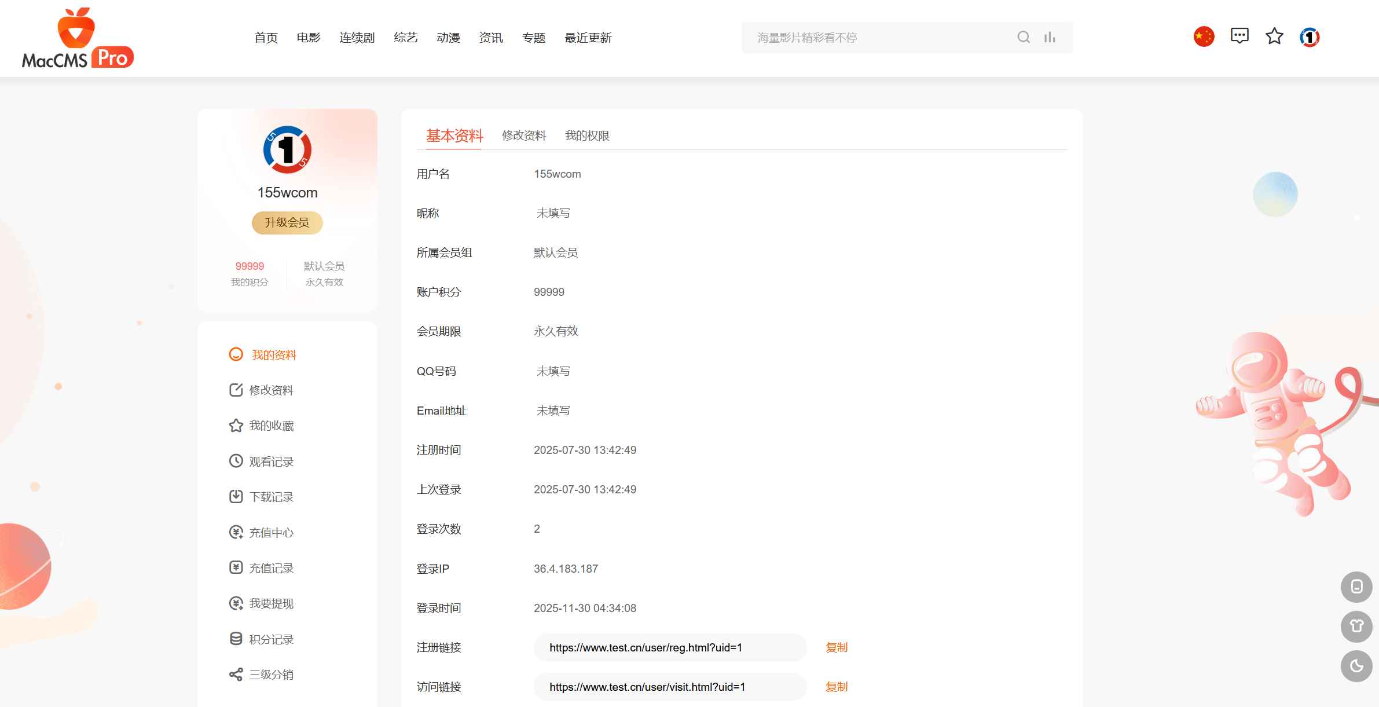
Task: Copy the registration link with 复制
Action: click(836, 647)
